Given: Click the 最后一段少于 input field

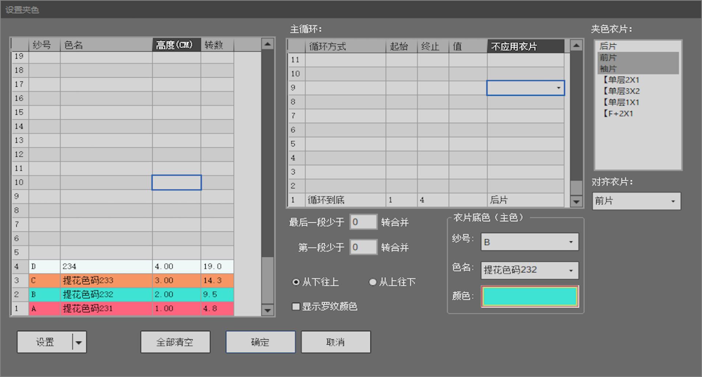Looking at the screenshot, I should [x=363, y=222].
